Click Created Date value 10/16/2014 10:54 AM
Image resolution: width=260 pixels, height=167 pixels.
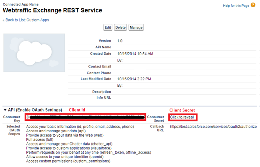135,54
